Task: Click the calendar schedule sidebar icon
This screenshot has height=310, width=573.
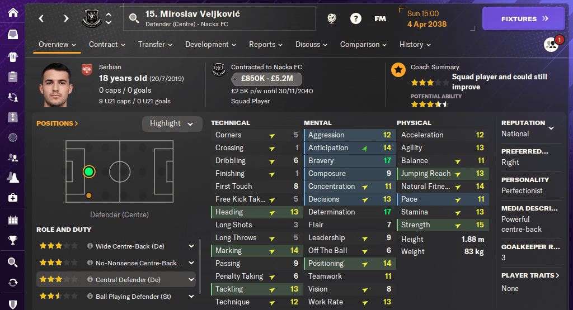Action: [x=13, y=220]
